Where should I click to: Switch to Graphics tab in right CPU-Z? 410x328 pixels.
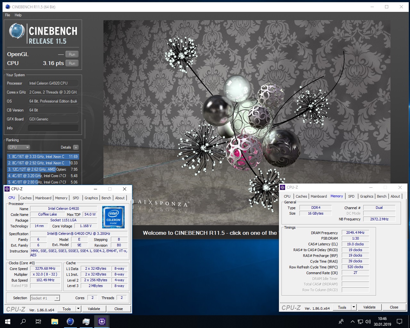[x=367, y=196]
